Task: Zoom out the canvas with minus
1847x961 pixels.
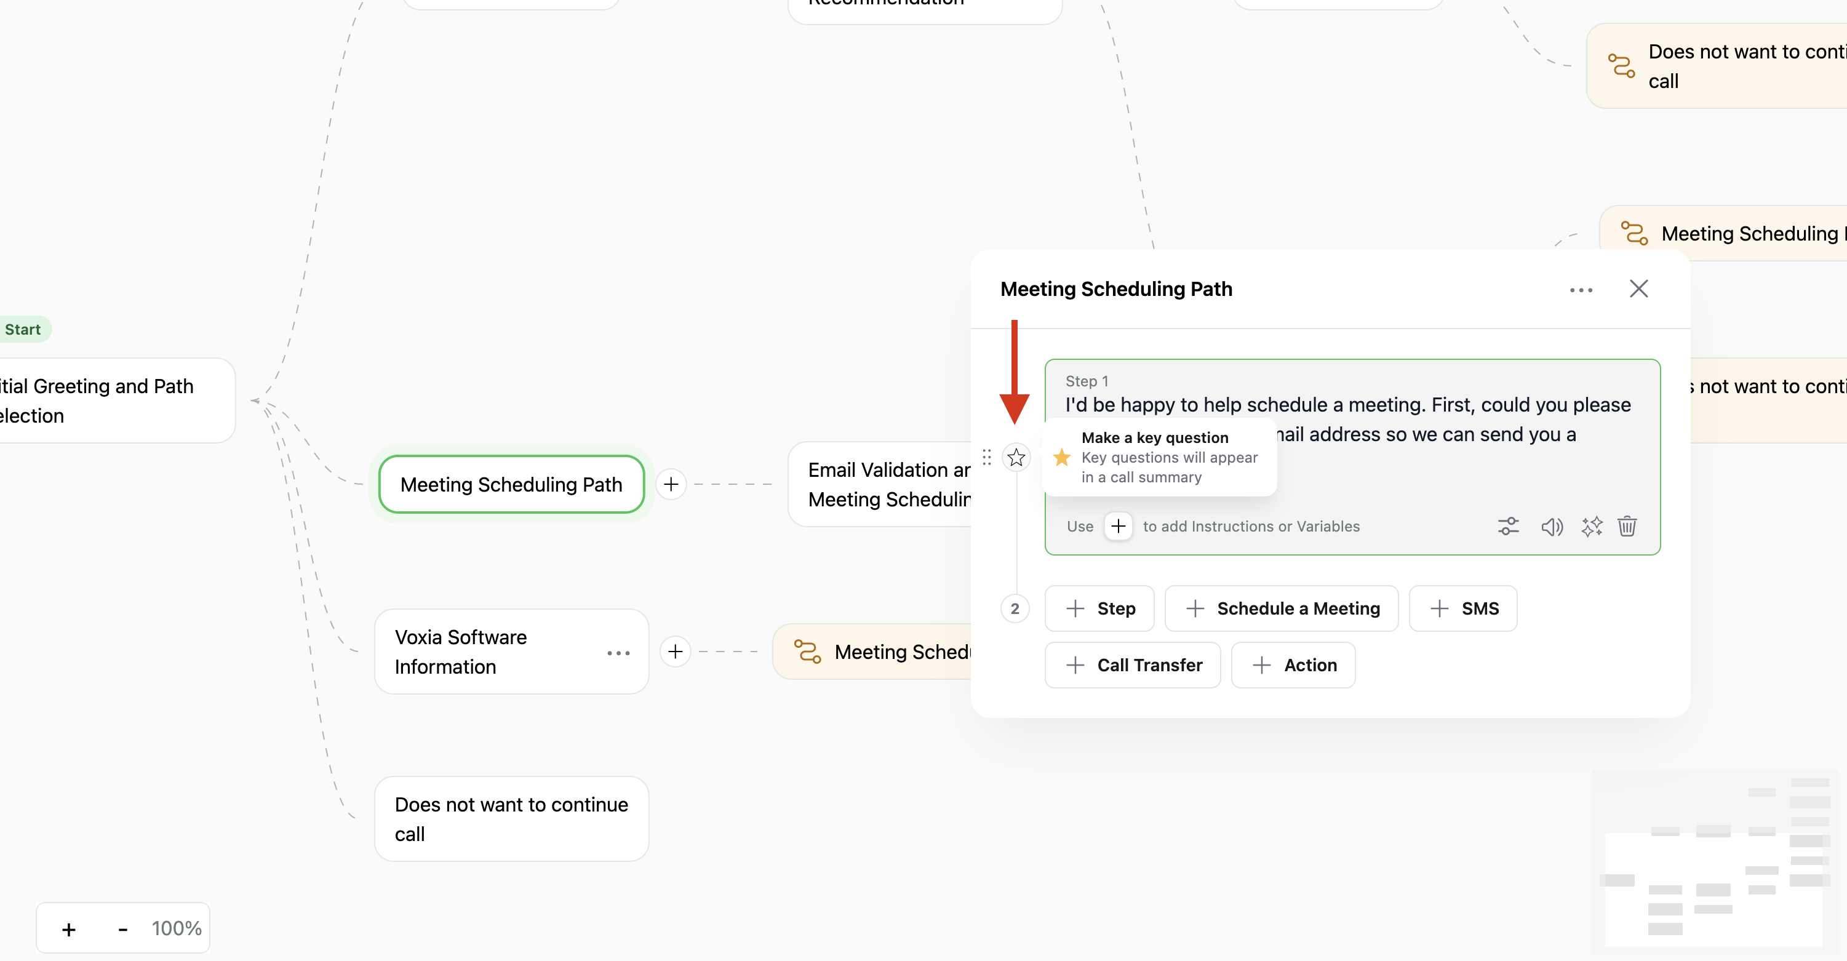Action: [x=122, y=930]
